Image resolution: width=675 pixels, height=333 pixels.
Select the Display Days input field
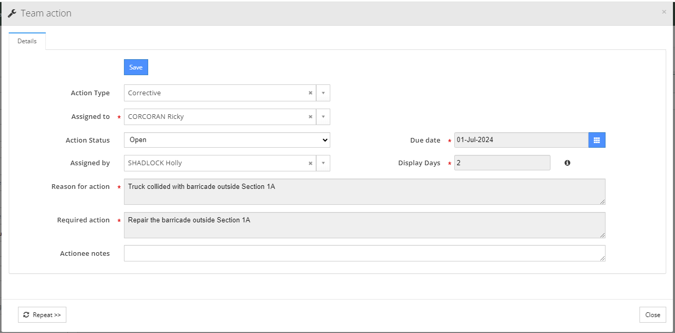502,163
